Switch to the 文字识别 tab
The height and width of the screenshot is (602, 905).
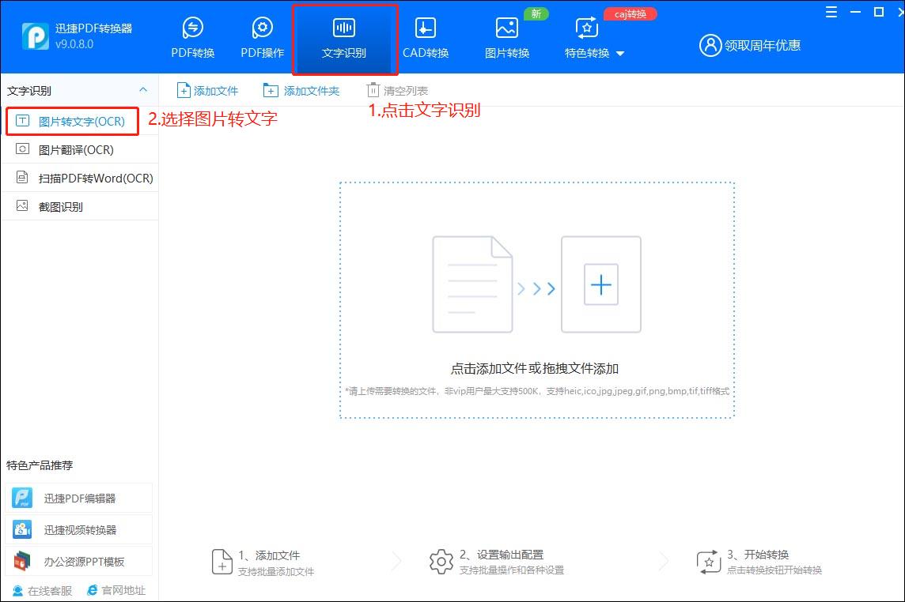pos(344,36)
